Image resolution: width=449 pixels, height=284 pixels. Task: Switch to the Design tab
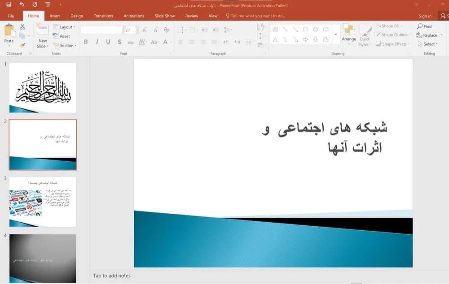pyautogui.click(x=77, y=16)
